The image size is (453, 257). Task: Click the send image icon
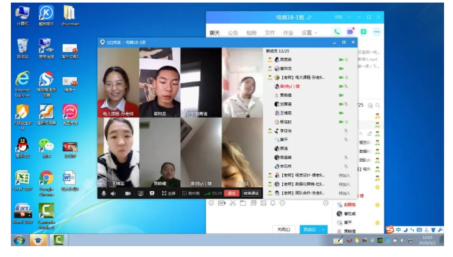[x=264, y=203]
